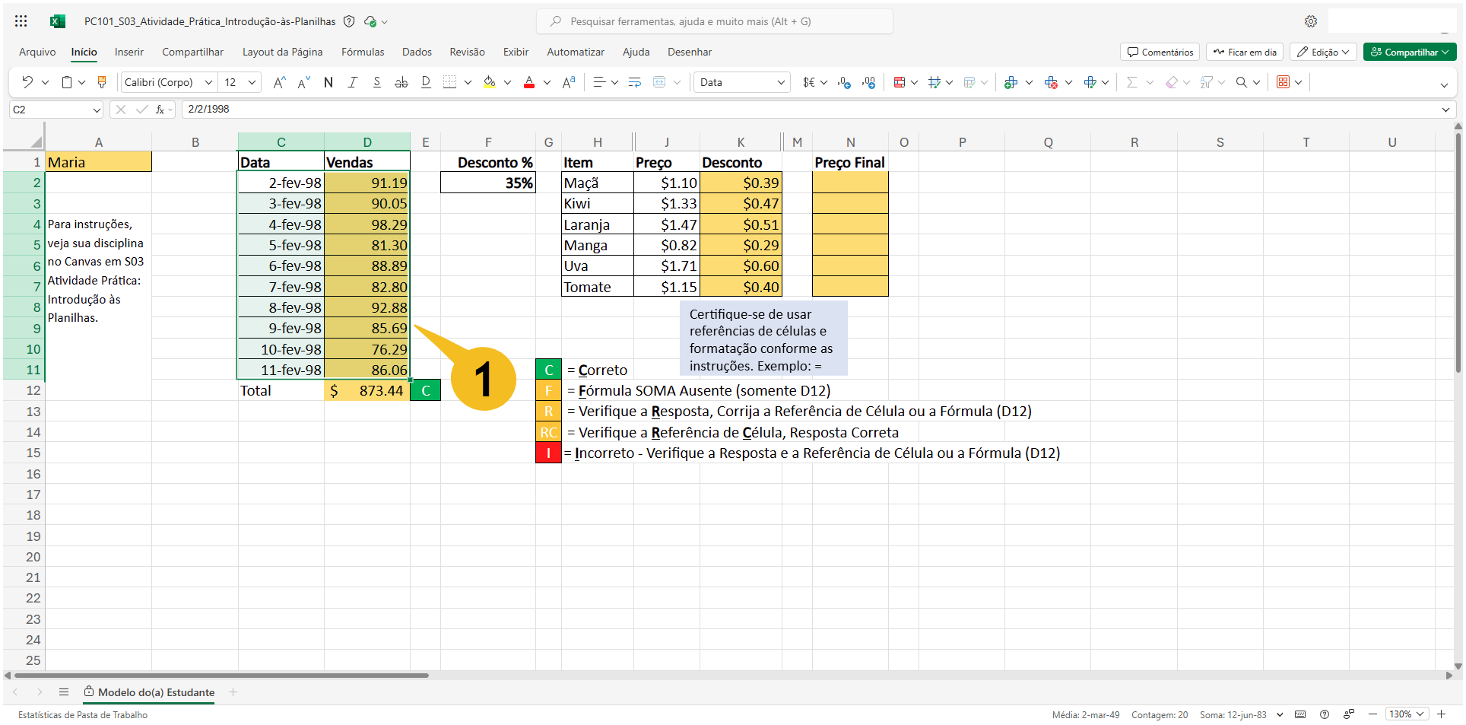Click the Comentários button
The height and width of the screenshot is (725, 1466).
click(1160, 52)
